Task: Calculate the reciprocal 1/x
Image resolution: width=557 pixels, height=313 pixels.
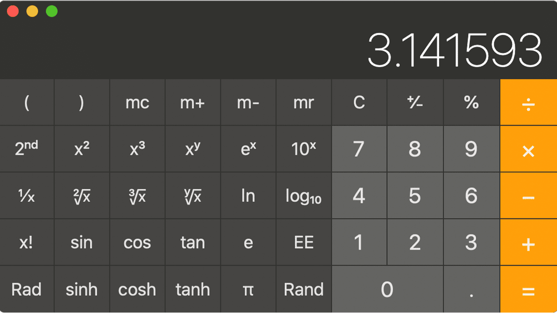Action: click(26, 196)
